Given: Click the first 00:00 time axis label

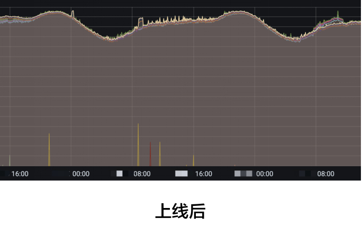Looking at the screenshot, I should point(81,174).
